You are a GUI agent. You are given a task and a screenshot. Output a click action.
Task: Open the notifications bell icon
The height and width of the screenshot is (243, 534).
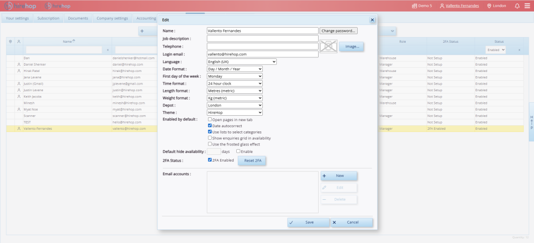tap(517, 6)
